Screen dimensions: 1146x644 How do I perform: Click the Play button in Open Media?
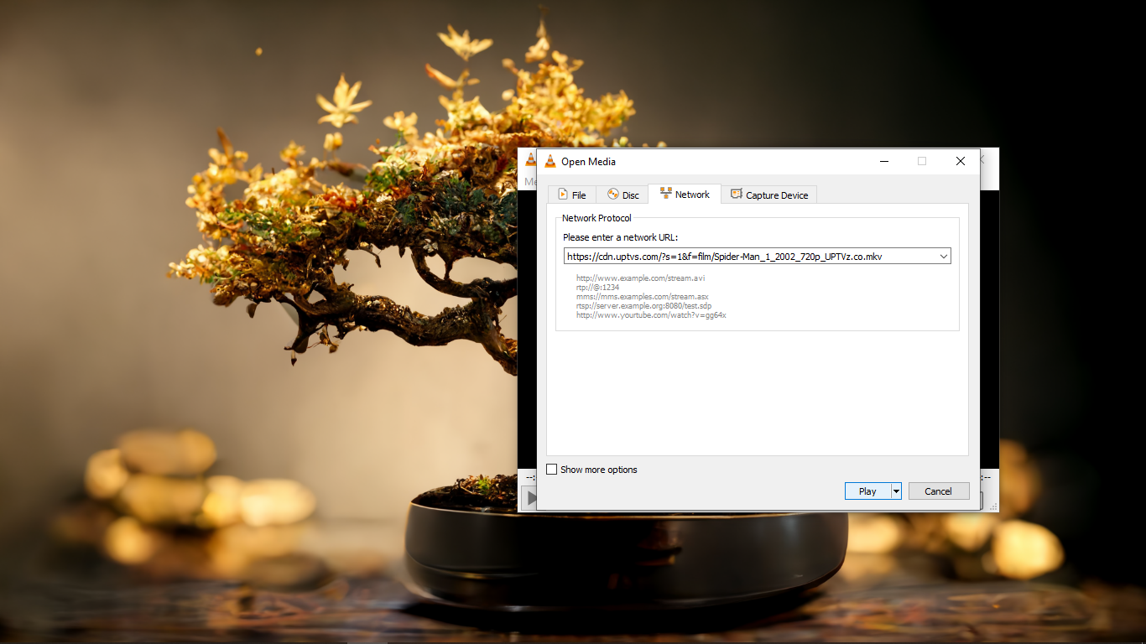(x=867, y=491)
